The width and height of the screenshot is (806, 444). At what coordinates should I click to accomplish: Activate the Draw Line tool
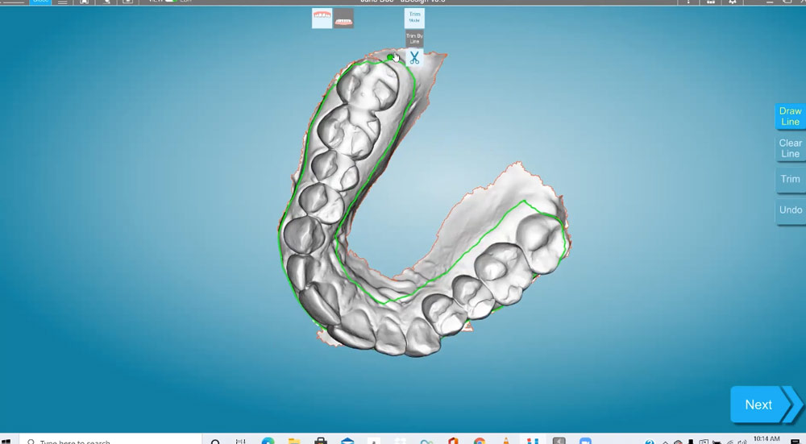(790, 116)
